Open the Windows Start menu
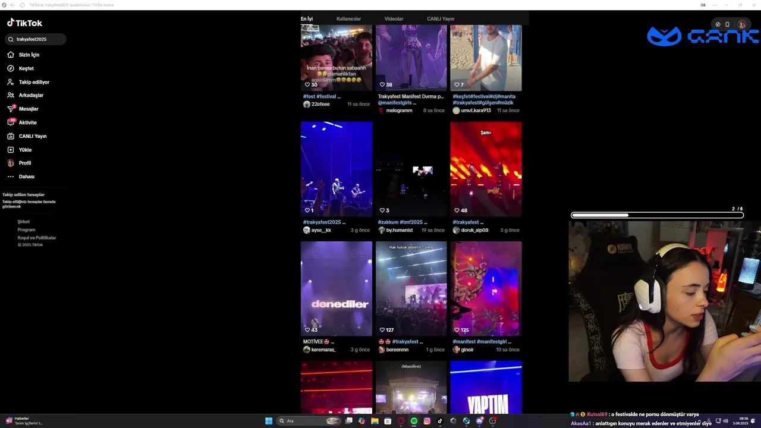Viewport: 761px width, 428px height. [269, 421]
